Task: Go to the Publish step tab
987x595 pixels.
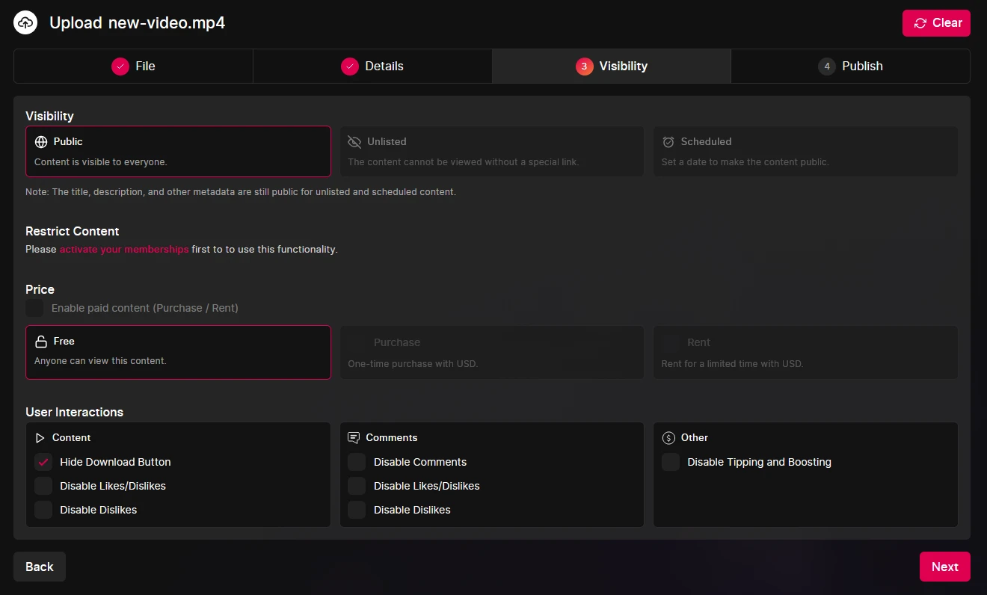Action: tap(850, 67)
